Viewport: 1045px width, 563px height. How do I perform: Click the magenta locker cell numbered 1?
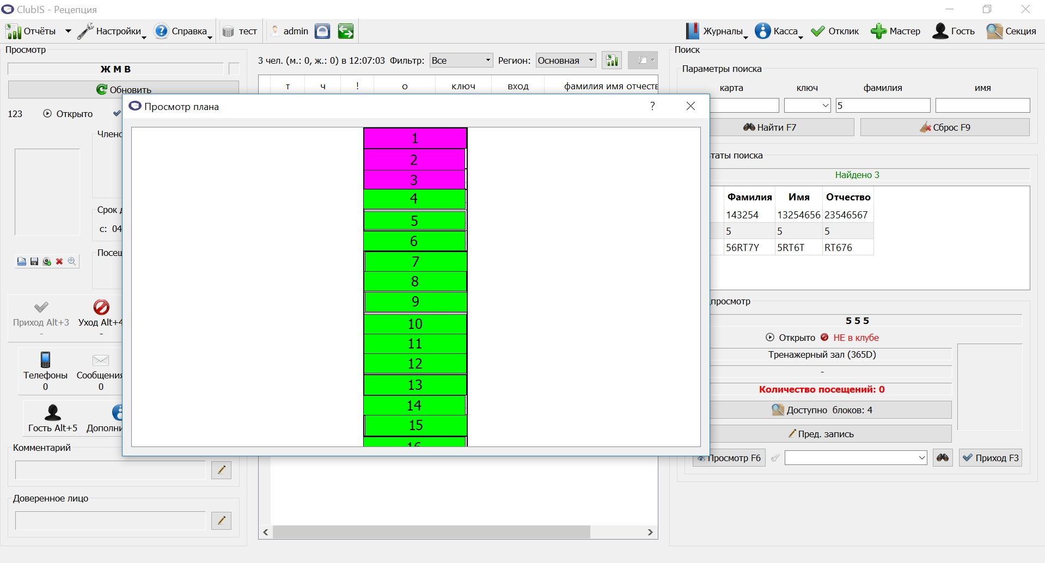tap(415, 138)
